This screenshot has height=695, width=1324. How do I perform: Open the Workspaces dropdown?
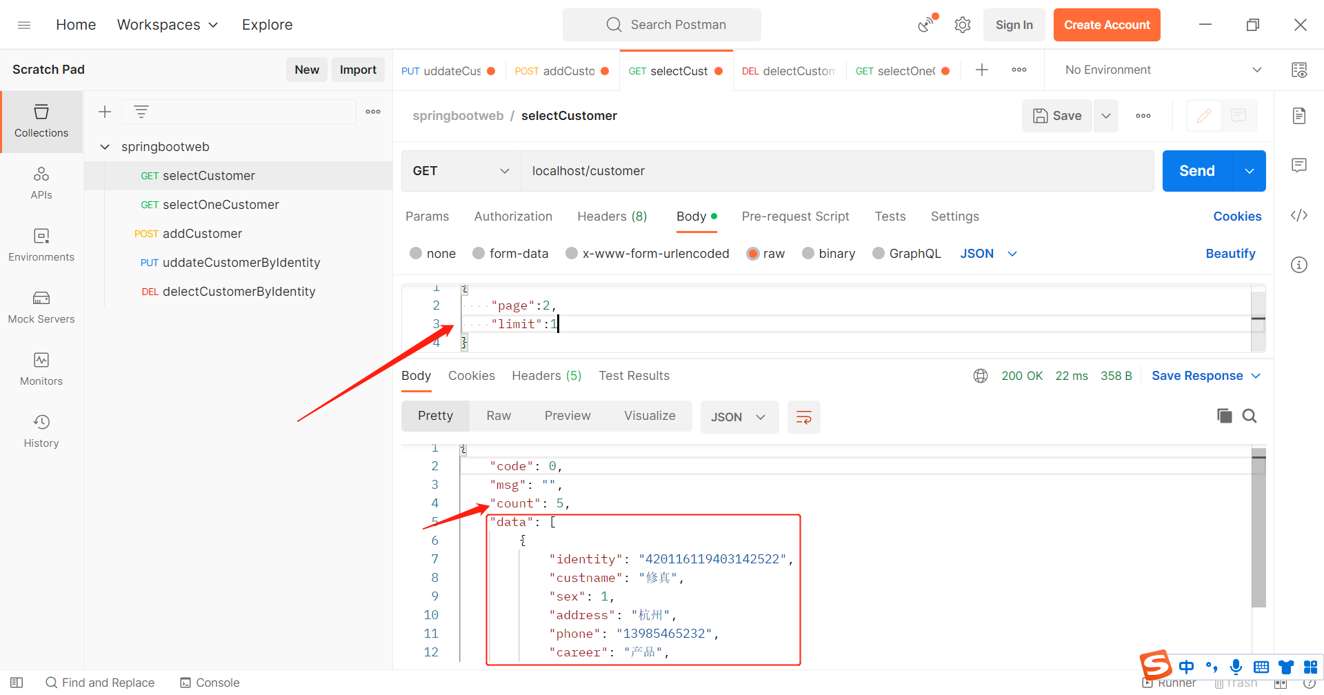(168, 25)
